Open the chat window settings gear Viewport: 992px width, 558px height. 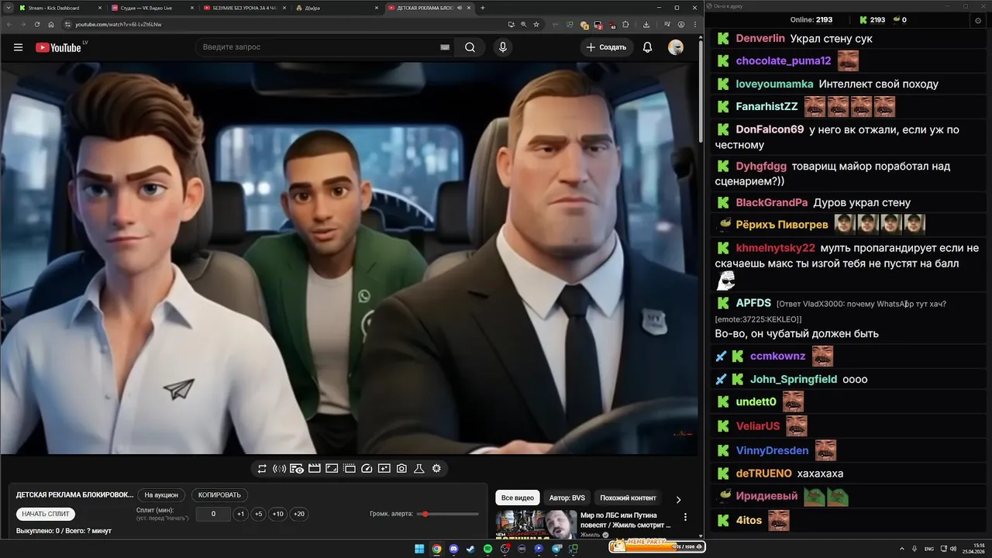[x=977, y=20]
